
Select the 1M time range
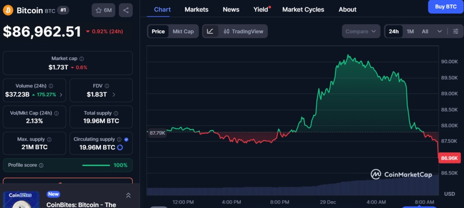[x=410, y=31]
